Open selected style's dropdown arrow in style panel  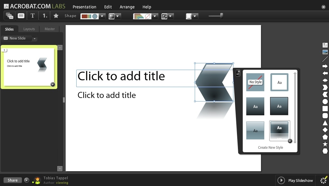click(x=290, y=141)
